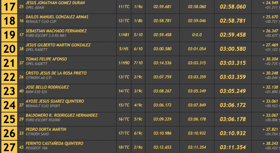280x153 pixels.
Task: Click best time 02:58.781
Action: (x=233, y=21)
